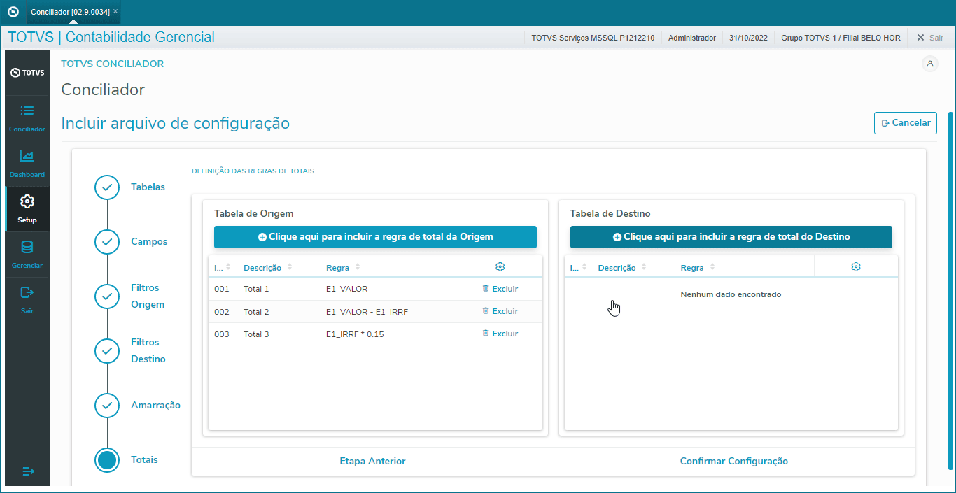Image resolution: width=956 pixels, height=493 pixels.
Task: Select the Setup gear in sidebar
Action: coord(27,201)
